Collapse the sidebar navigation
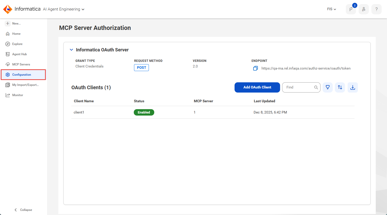The width and height of the screenshot is (387, 215). tap(23, 210)
